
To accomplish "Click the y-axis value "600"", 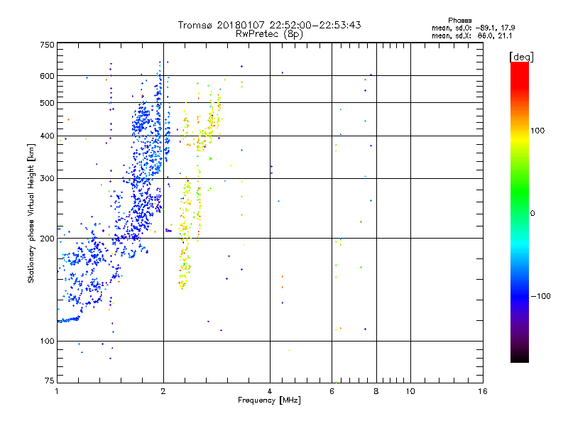I will [x=47, y=76].
